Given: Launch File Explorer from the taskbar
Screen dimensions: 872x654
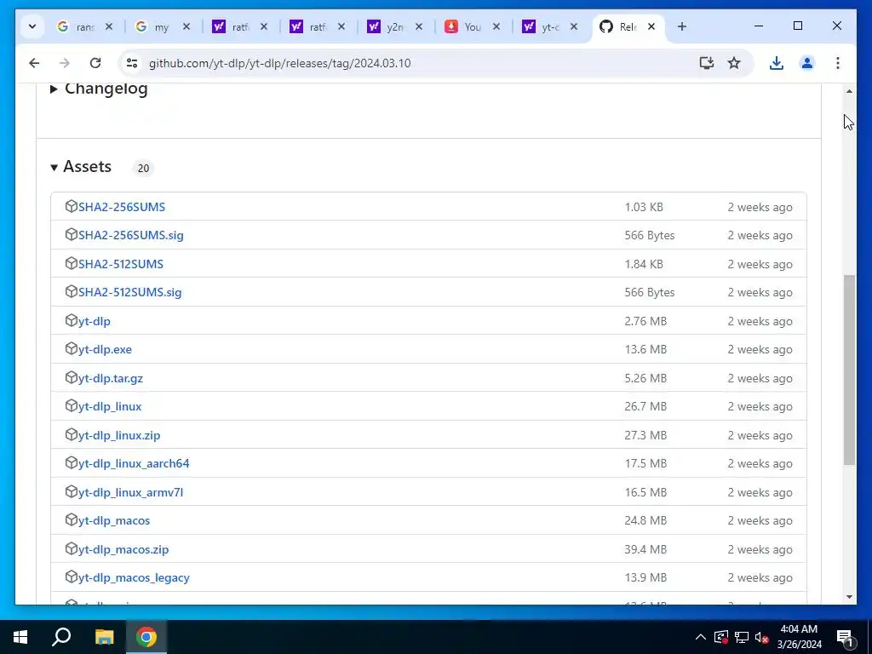Looking at the screenshot, I should (x=104, y=637).
